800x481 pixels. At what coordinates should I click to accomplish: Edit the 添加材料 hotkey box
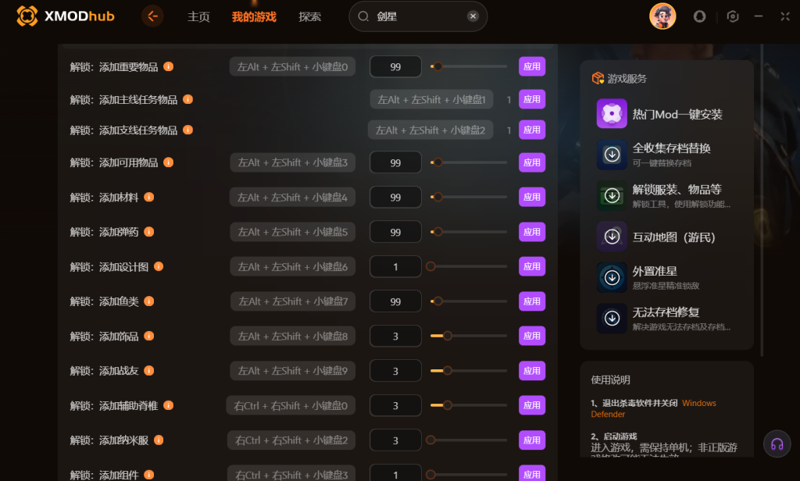click(x=292, y=198)
